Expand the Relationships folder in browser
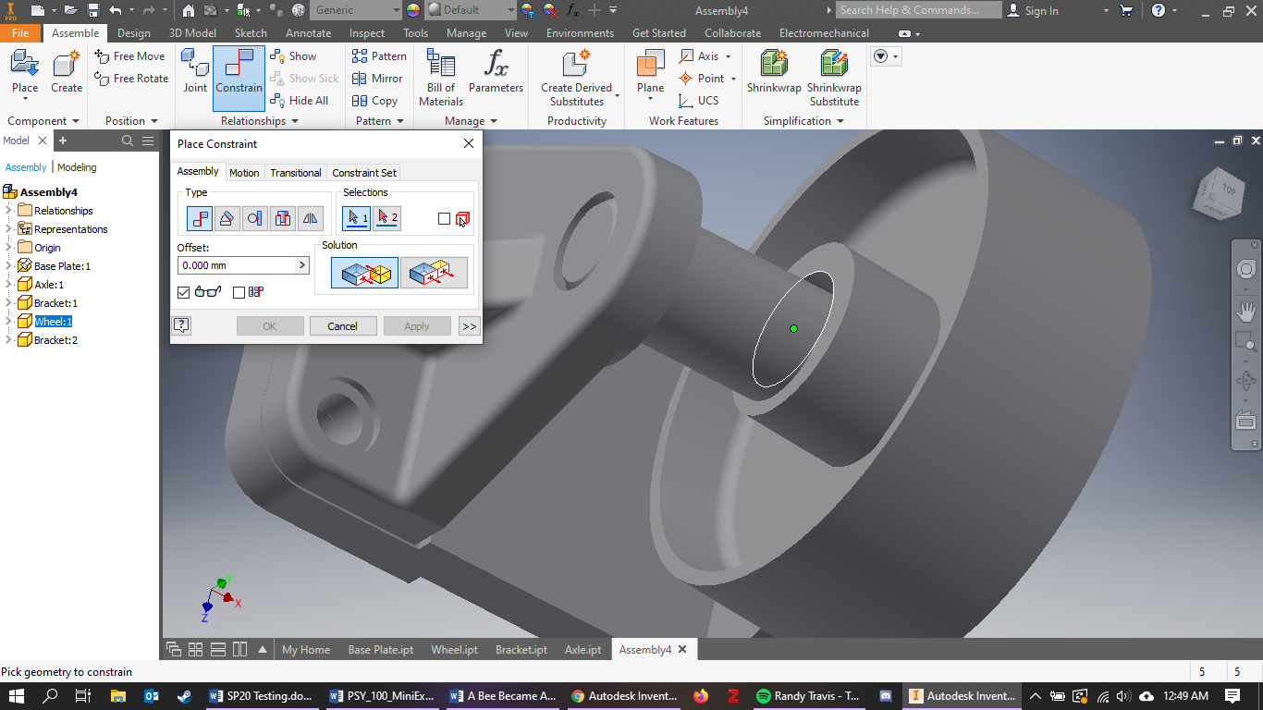 (8, 211)
